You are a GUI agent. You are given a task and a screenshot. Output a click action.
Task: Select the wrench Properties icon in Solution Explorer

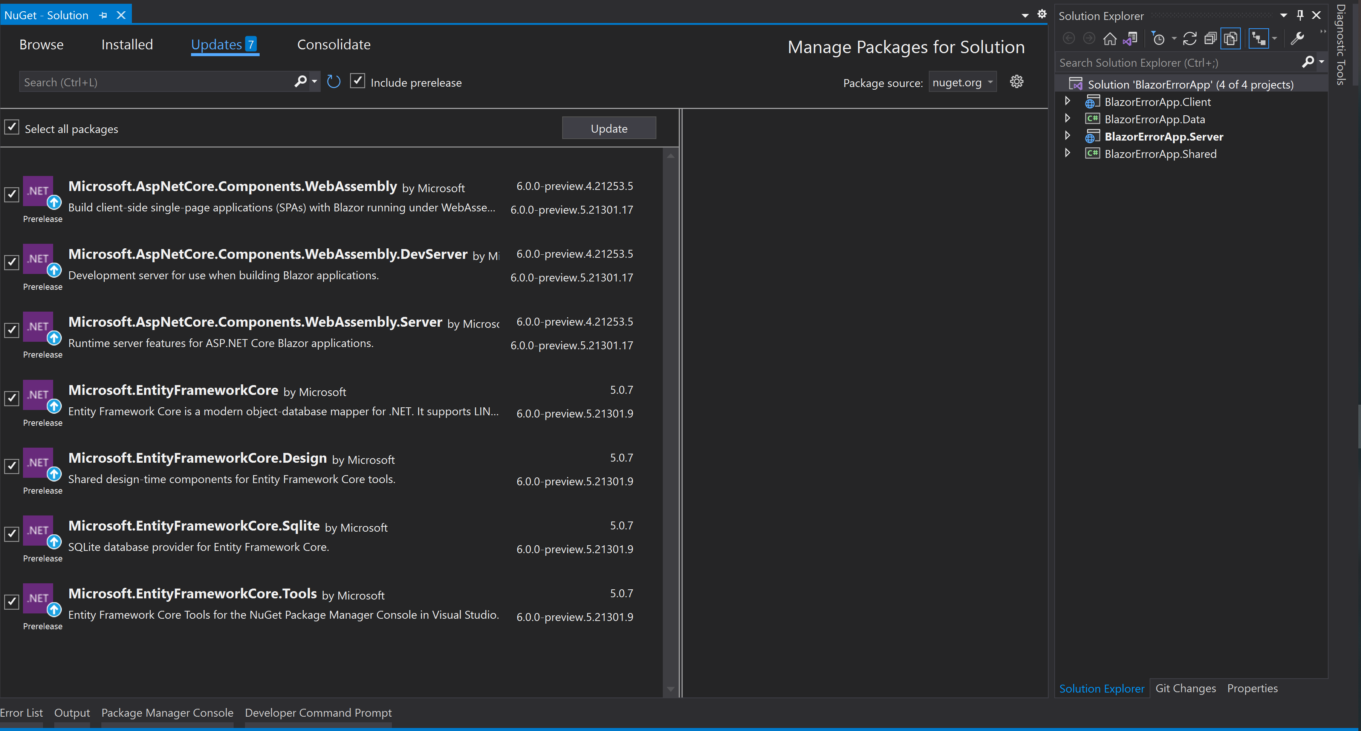point(1298,38)
